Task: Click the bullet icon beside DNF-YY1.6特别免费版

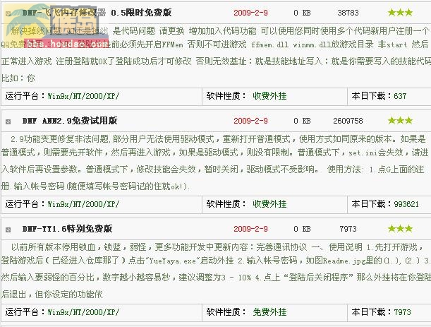Action: [x=8, y=230]
